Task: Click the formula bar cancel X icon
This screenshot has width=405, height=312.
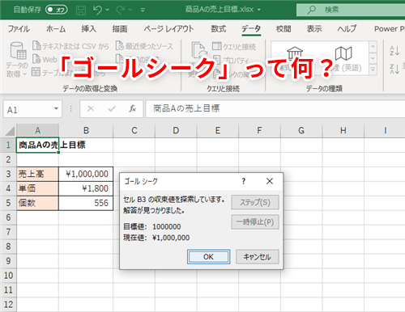Action: click(x=91, y=109)
